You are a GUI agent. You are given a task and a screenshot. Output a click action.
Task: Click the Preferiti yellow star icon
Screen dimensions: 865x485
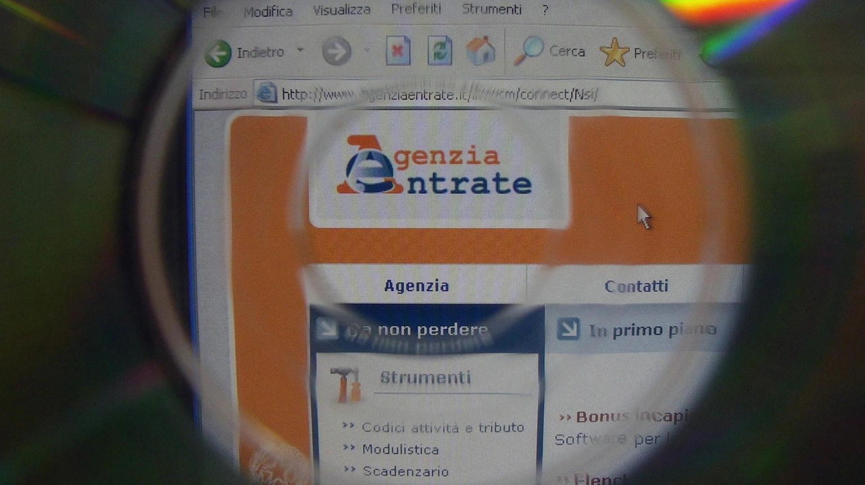614,52
